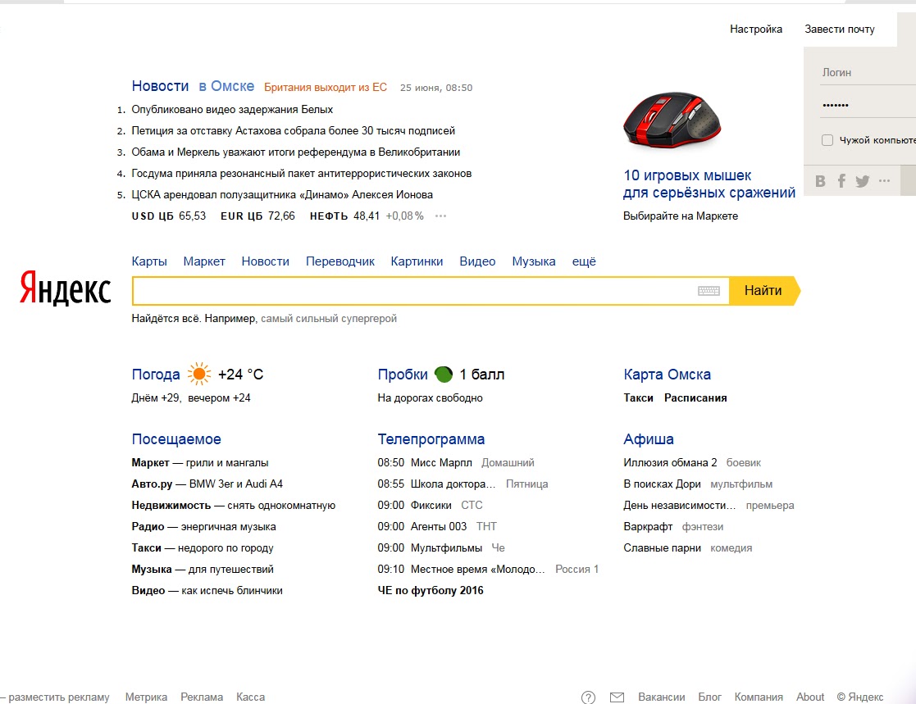Open 10 игровых мышек ad link

[x=709, y=184]
